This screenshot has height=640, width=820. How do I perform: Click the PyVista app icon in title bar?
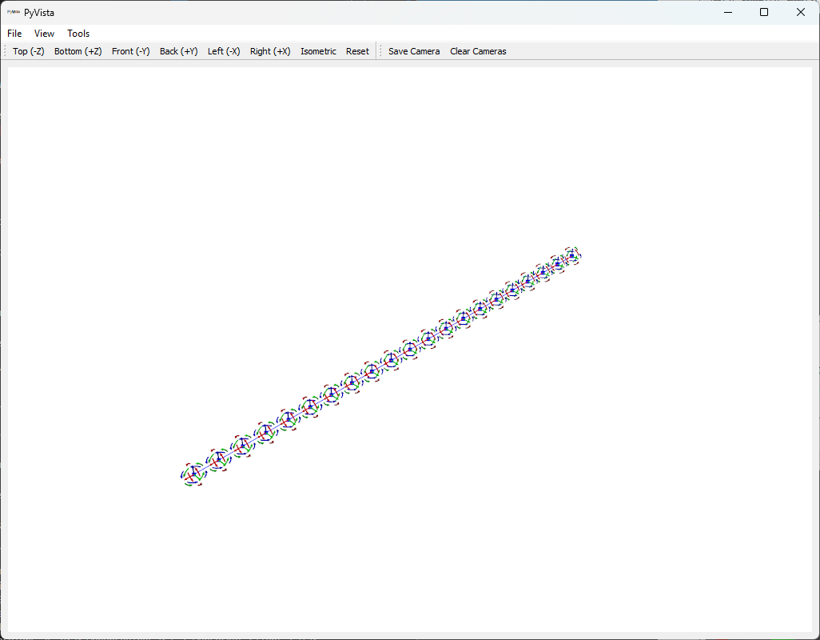pos(14,12)
